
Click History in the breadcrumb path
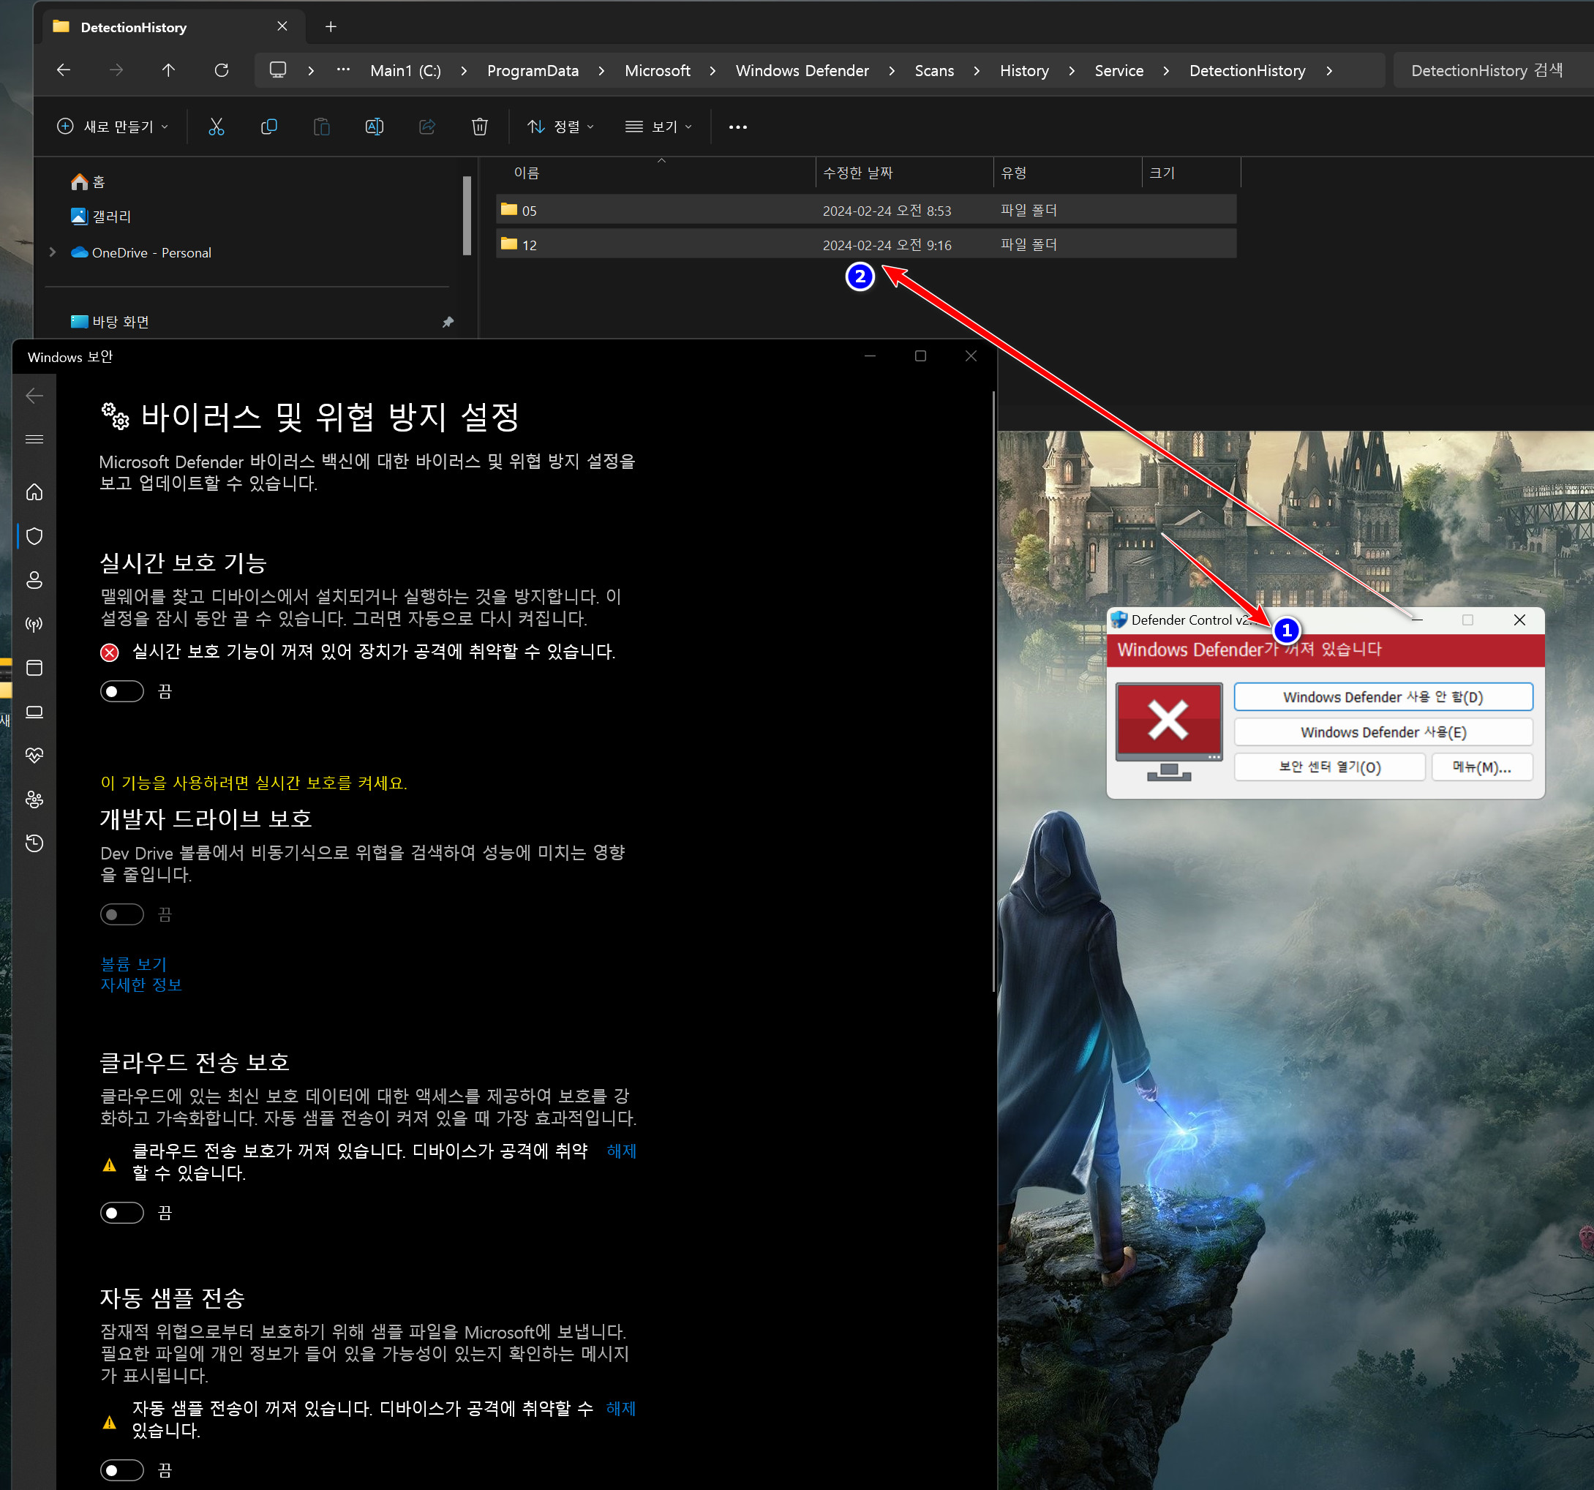tap(1024, 70)
